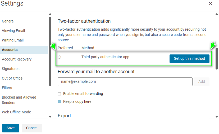
Task: Open Out of Office settings
Action: [12, 78]
